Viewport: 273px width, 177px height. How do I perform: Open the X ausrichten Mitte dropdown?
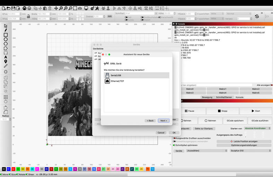pos(217,14)
